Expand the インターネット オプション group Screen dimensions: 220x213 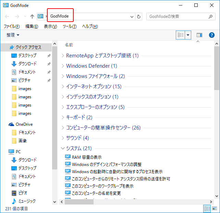coord(63,87)
